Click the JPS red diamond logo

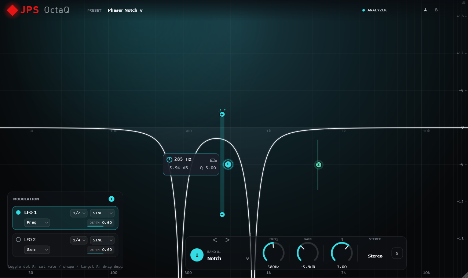coord(12,10)
